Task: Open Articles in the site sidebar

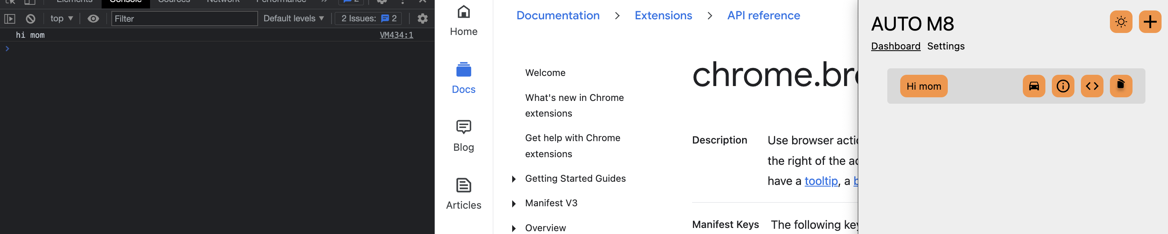Action: click(463, 194)
